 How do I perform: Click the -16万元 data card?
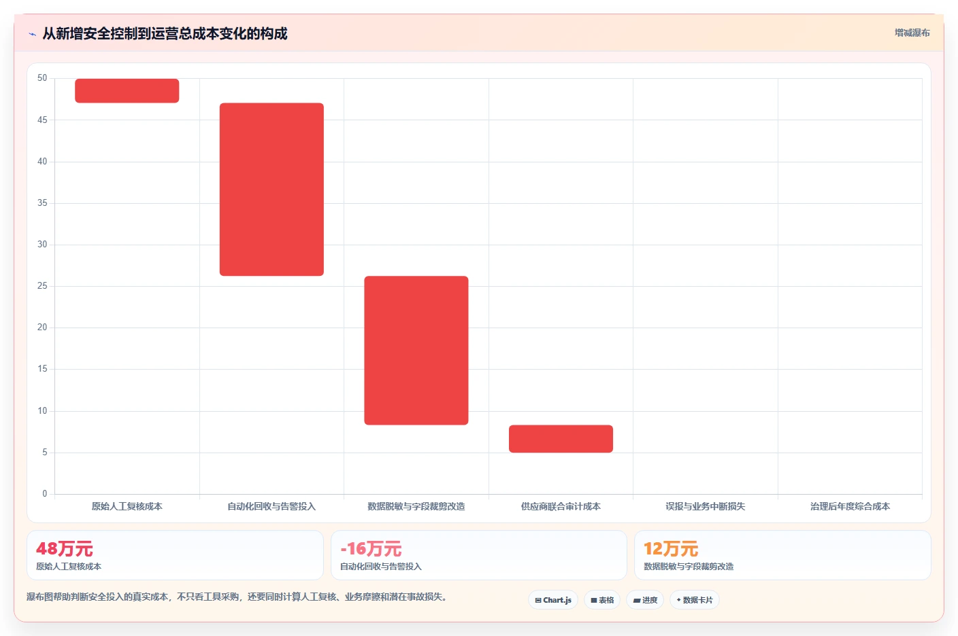coord(478,555)
